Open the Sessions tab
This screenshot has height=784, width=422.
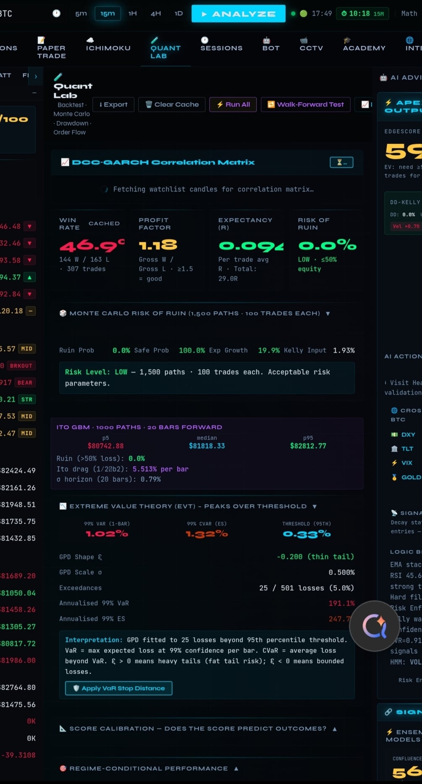click(x=221, y=44)
